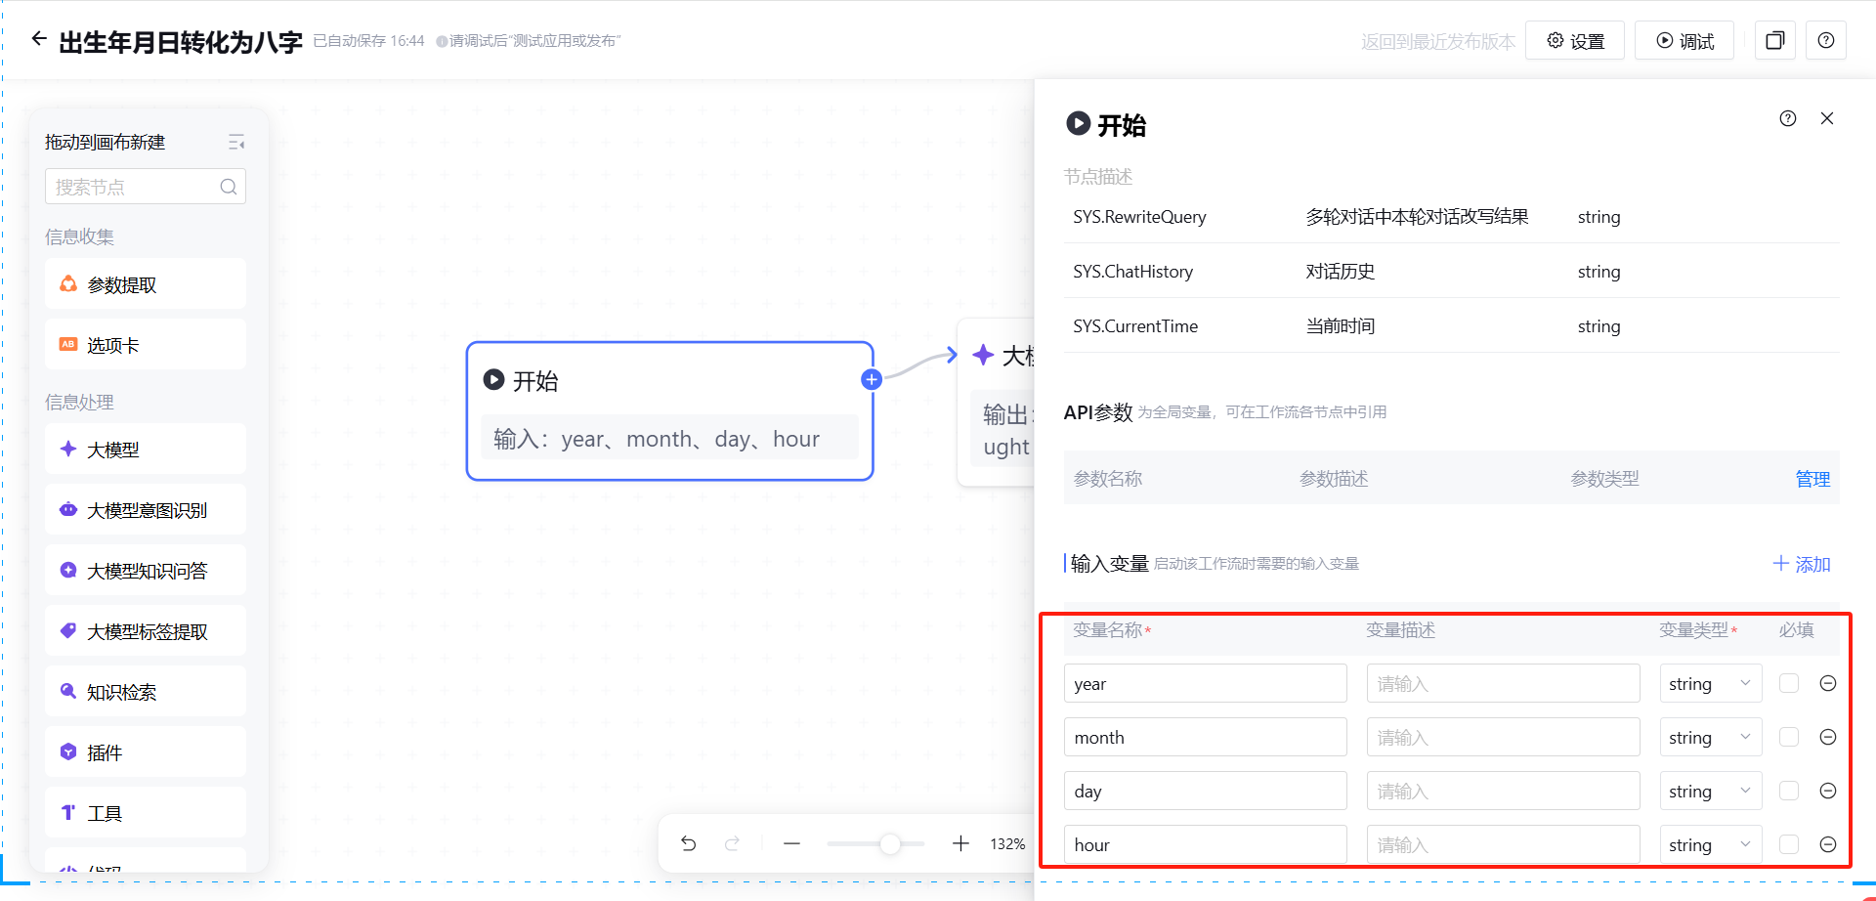Select the 大模型知识问答 node icon
1876x901 pixels.
[x=68, y=571]
